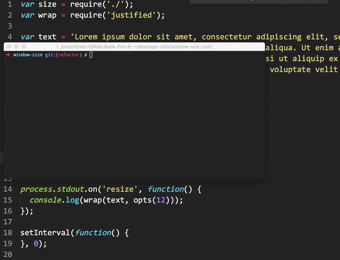This screenshot has width=340, height=260.
Task: Click line number 20 in the gutter
Action: (8, 254)
